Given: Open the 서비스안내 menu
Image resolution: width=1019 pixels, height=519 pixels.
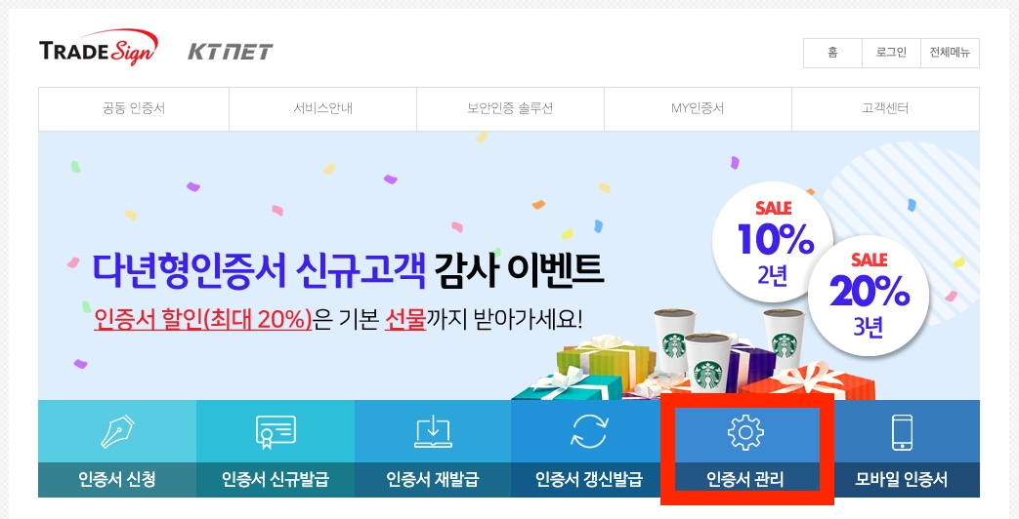Looking at the screenshot, I should click(x=323, y=109).
